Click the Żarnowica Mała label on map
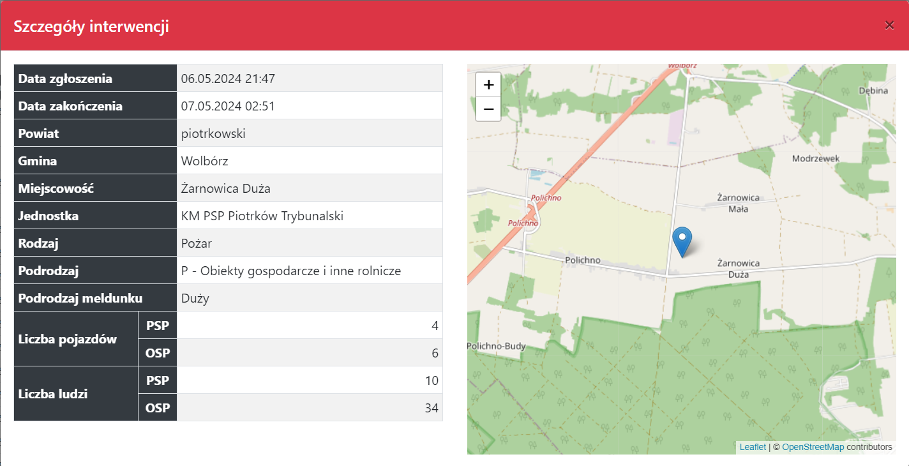Image resolution: width=909 pixels, height=466 pixels. [738, 203]
